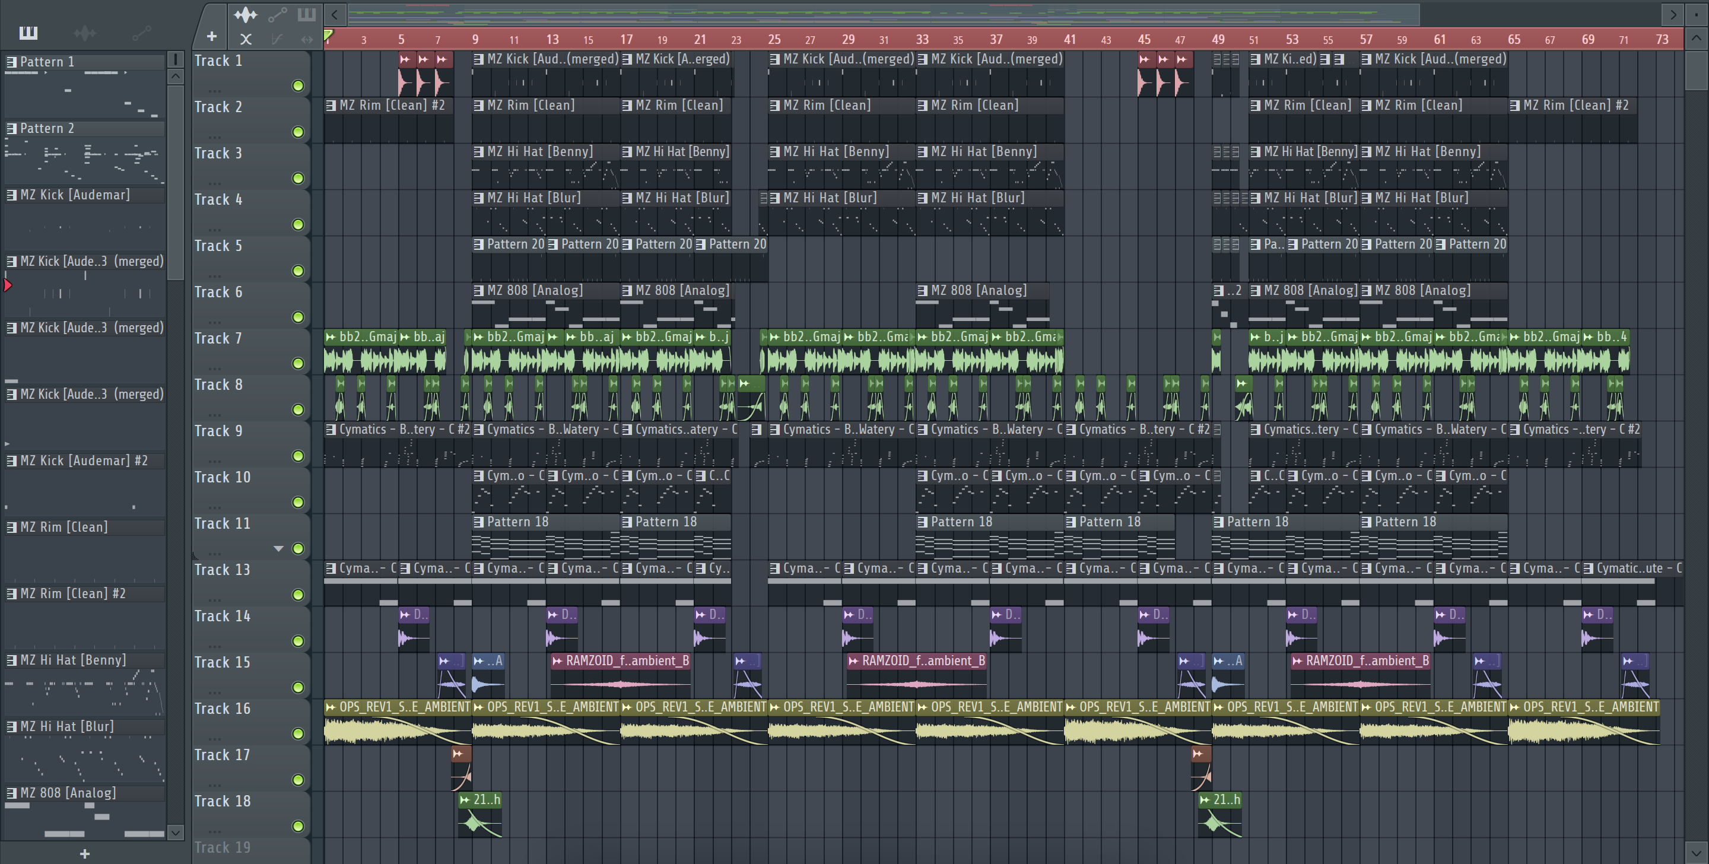Toggle audio clip focus waveform icon
Screen dimensions: 1709x864
(246, 14)
